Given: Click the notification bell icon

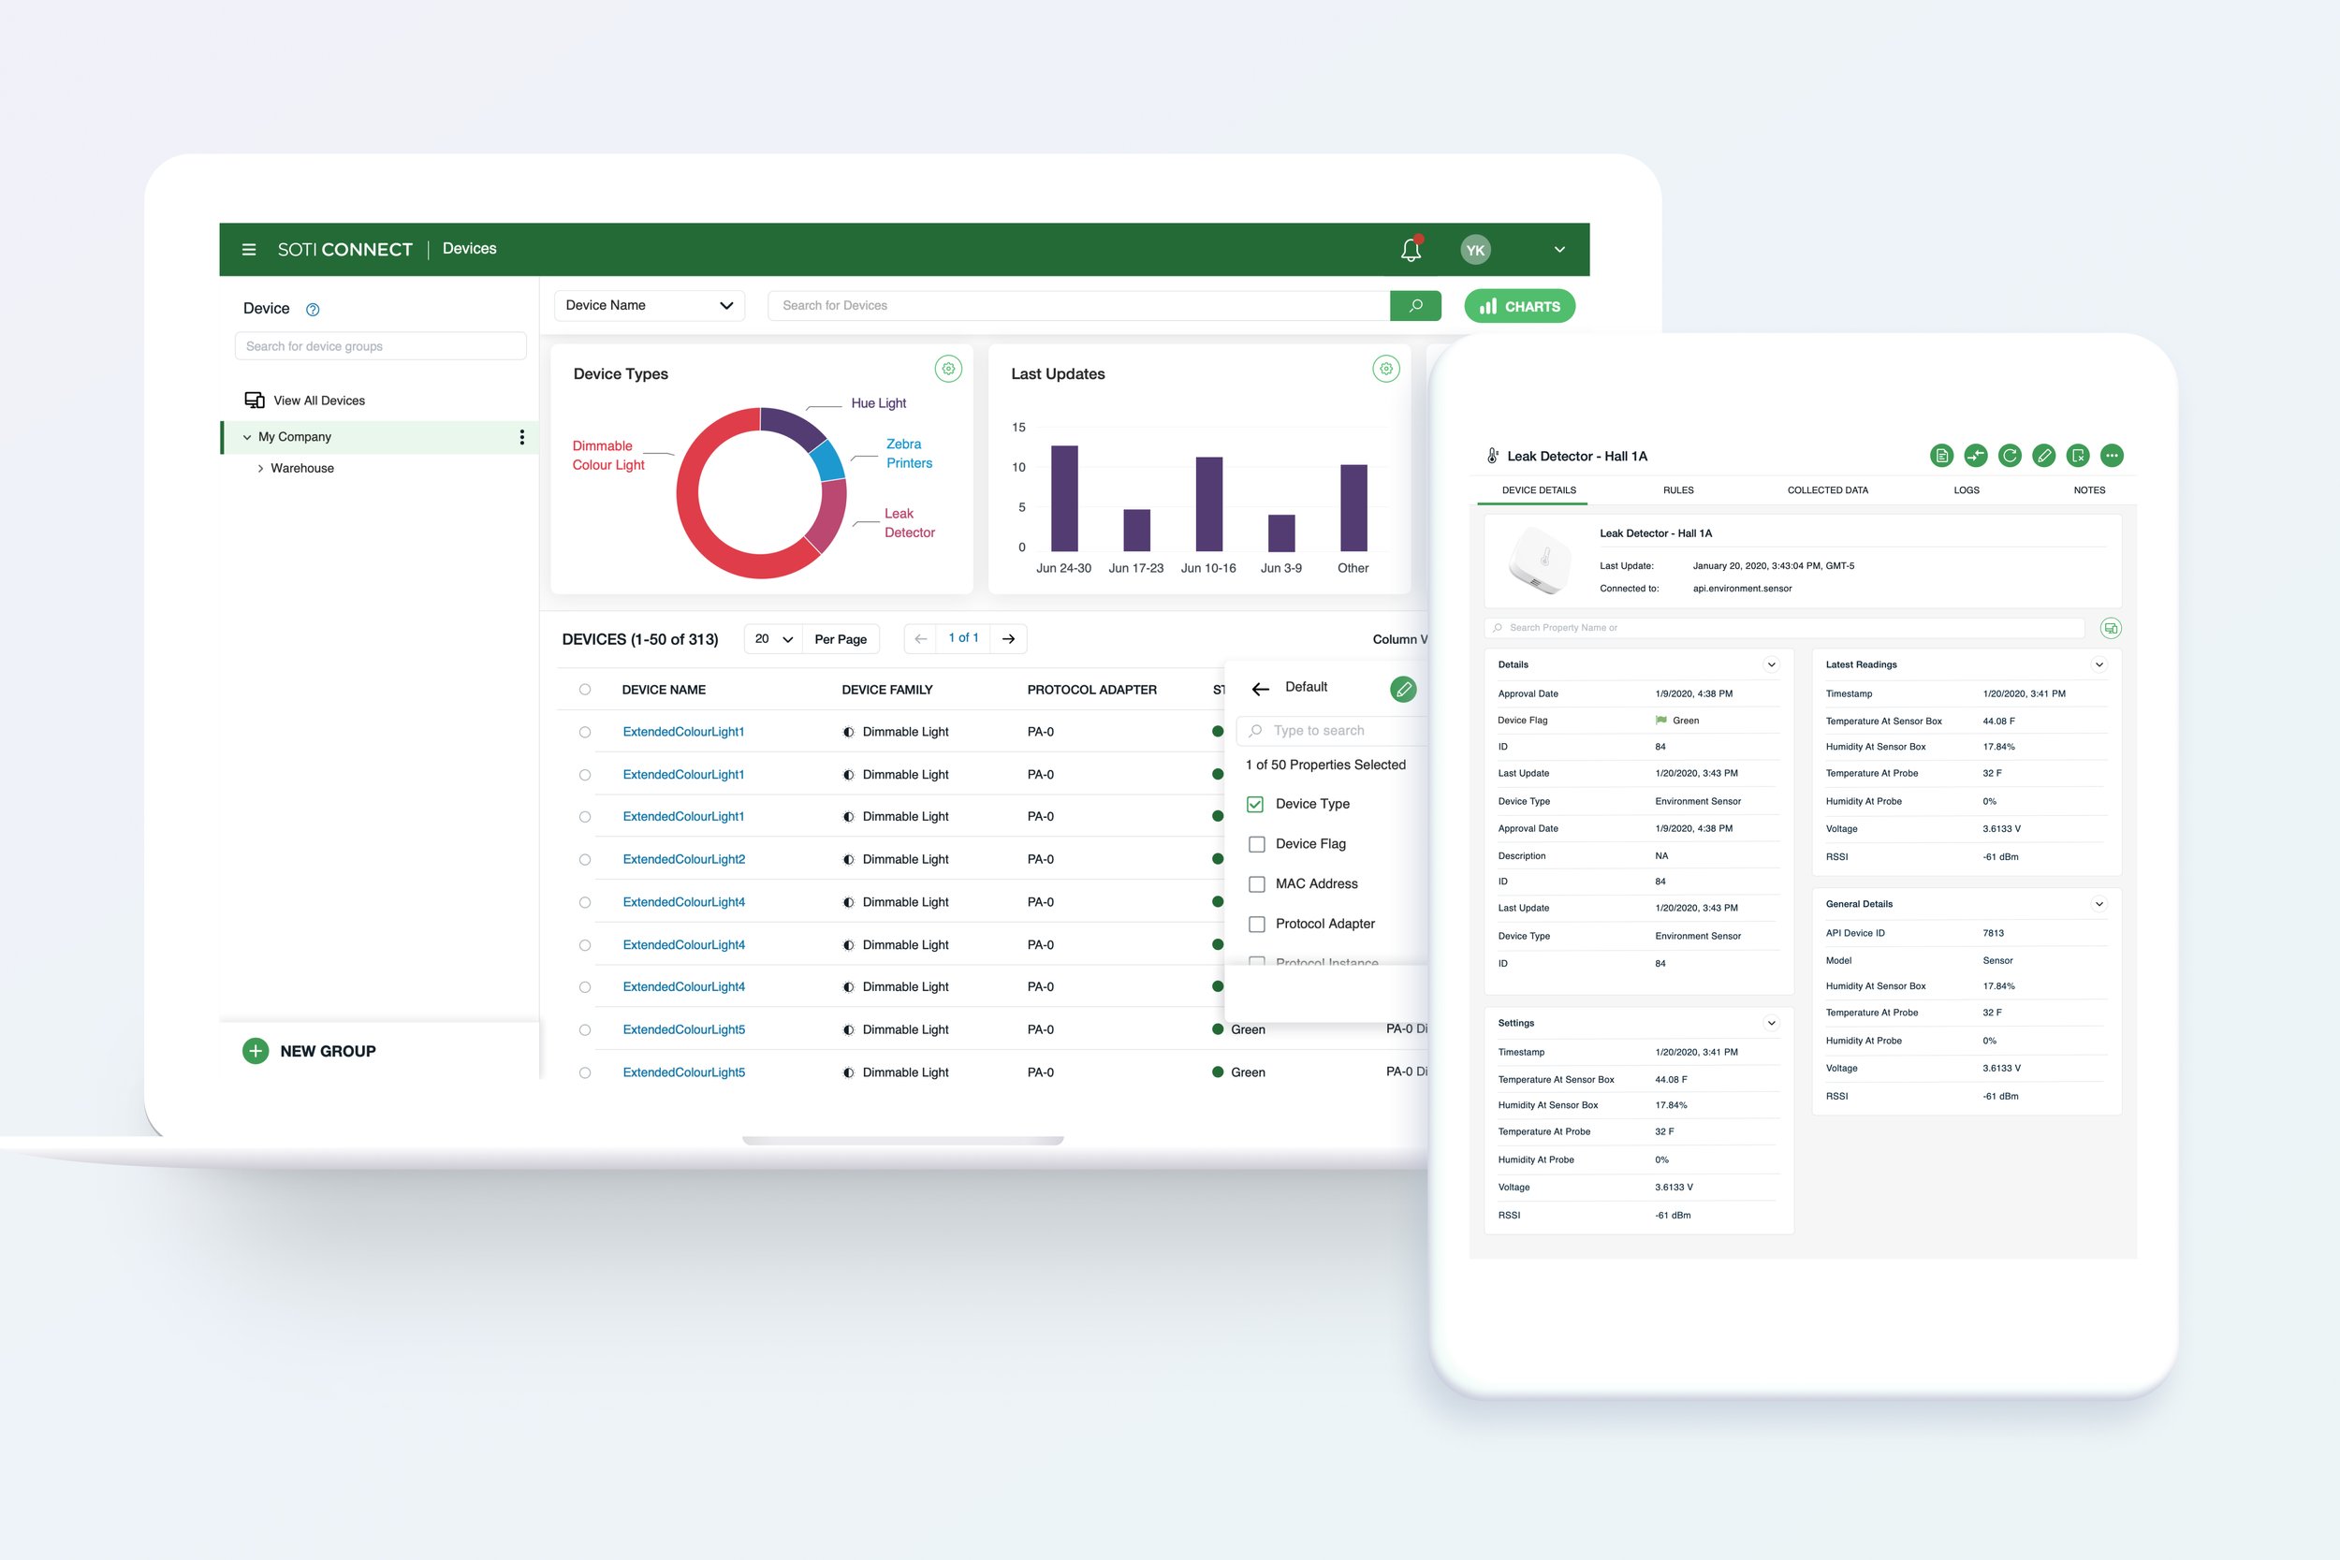Looking at the screenshot, I should coord(1410,250).
